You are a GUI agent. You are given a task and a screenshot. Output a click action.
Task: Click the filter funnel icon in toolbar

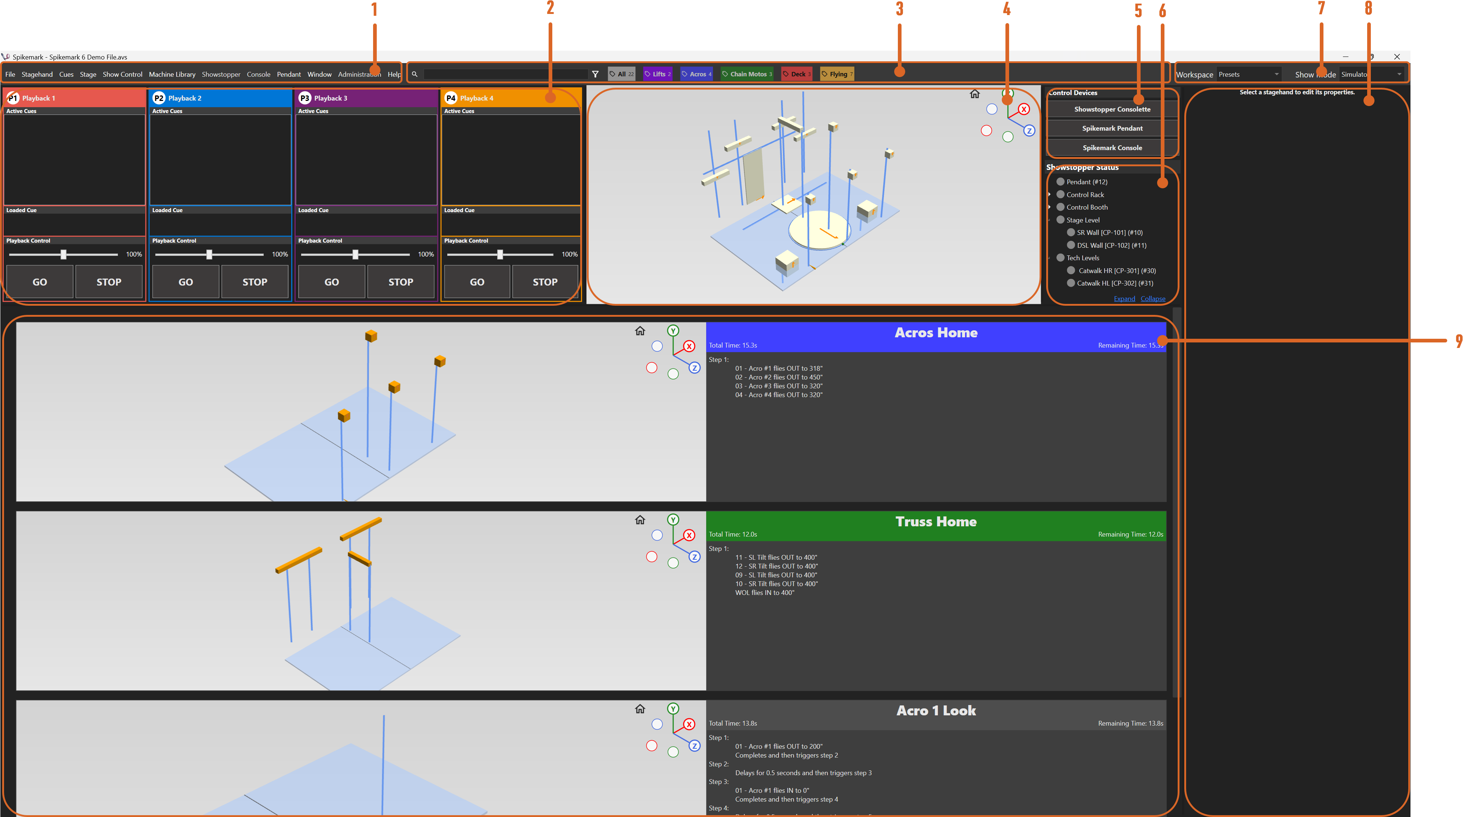pos(595,74)
